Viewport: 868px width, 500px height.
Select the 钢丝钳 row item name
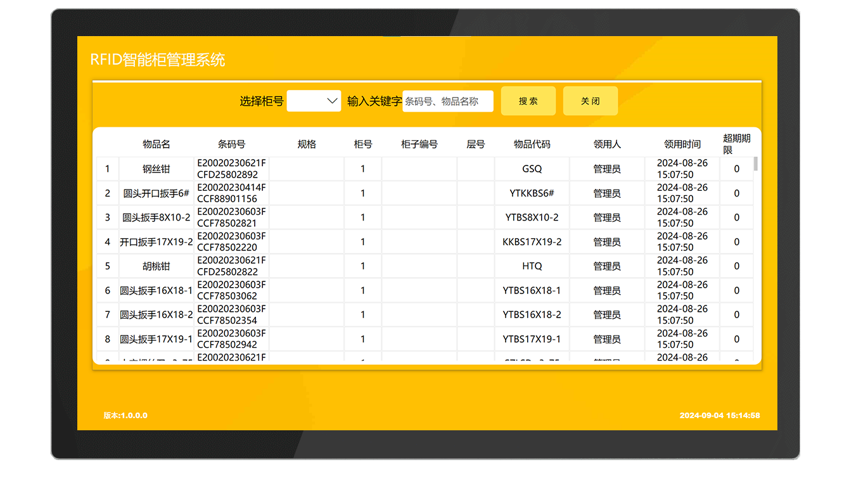(156, 169)
